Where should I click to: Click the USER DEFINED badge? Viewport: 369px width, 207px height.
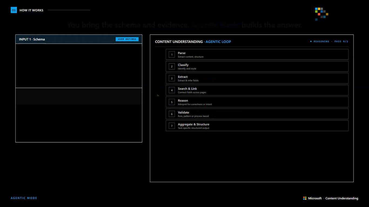[127, 39]
